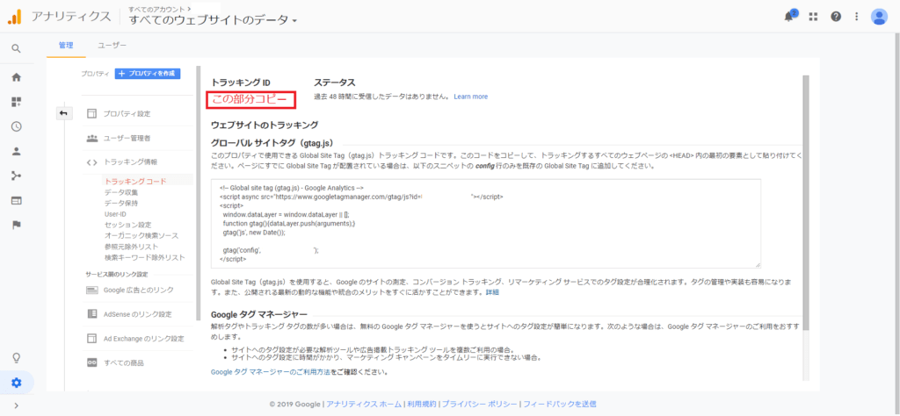Go to Home via house icon
This screenshot has height=416, width=900.
pos(16,76)
